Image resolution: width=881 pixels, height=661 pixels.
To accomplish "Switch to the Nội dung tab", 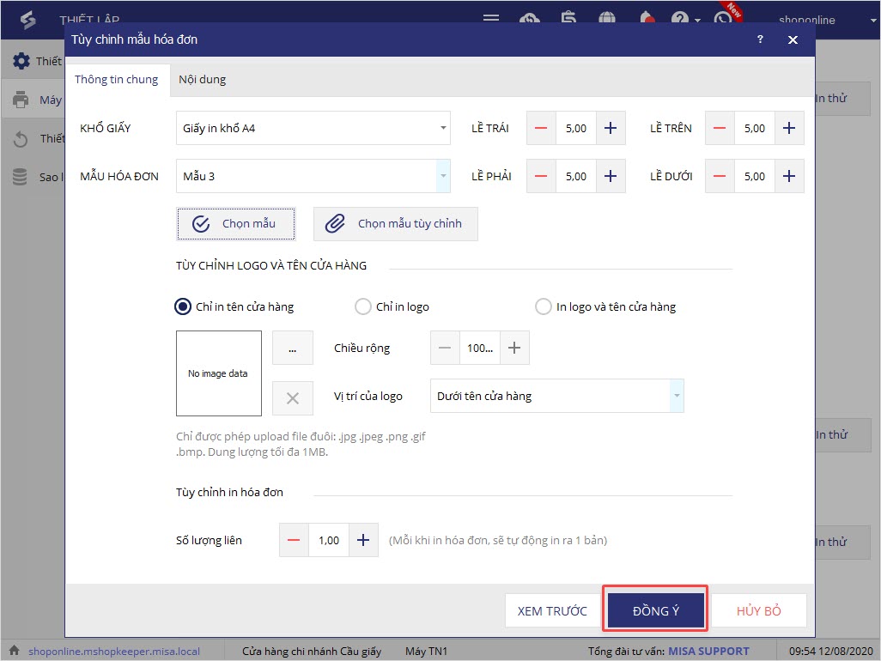I will (203, 79).
